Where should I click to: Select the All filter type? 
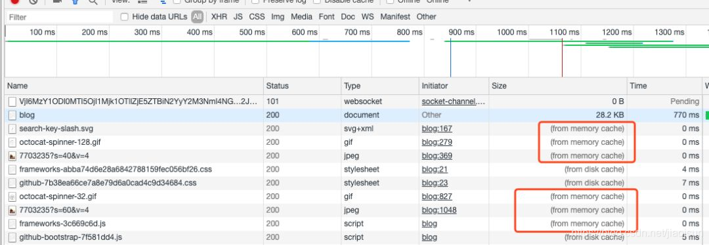(197, 16)
